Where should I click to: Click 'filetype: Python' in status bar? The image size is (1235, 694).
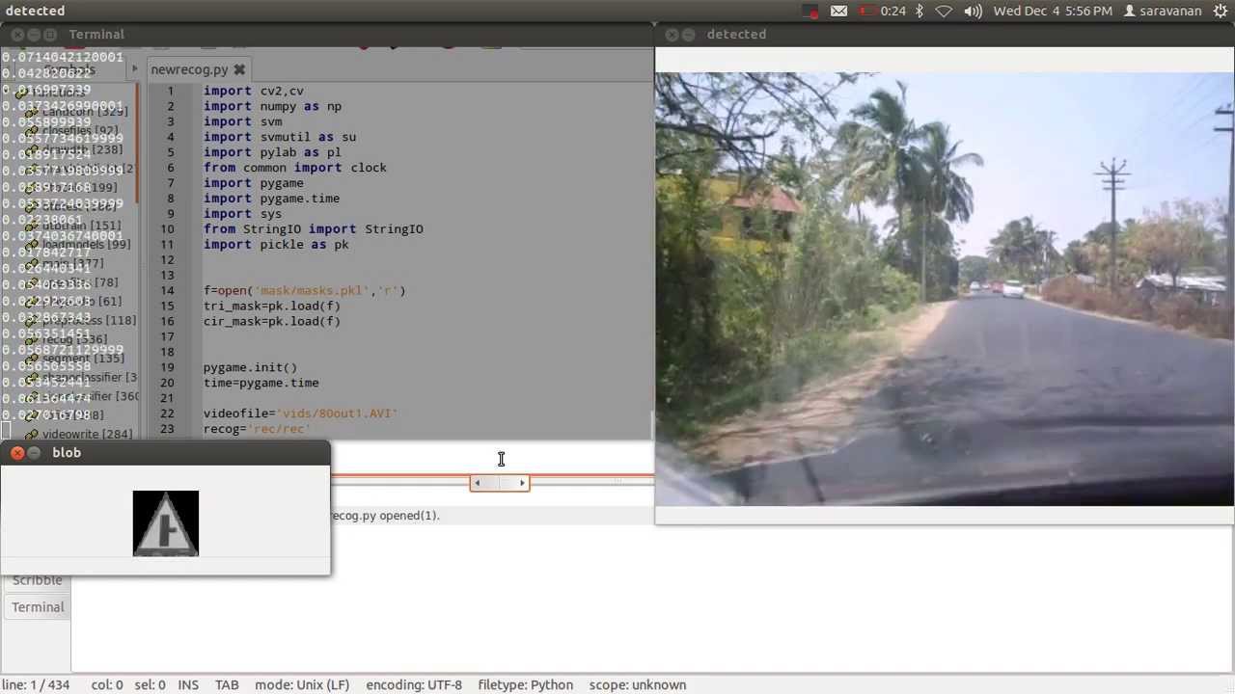526,685
